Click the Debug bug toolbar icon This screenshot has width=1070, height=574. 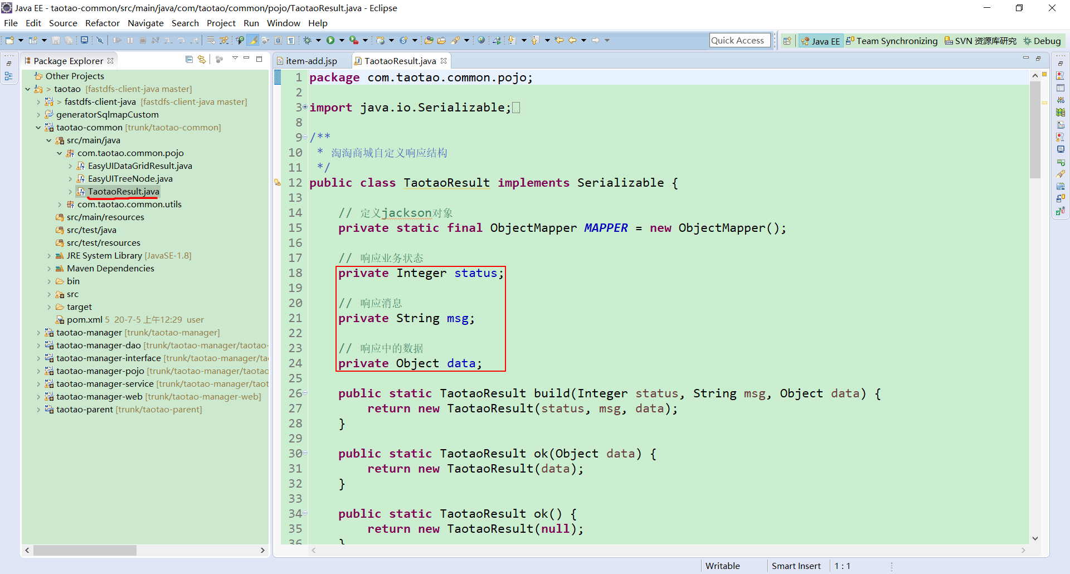click(307, 40)
